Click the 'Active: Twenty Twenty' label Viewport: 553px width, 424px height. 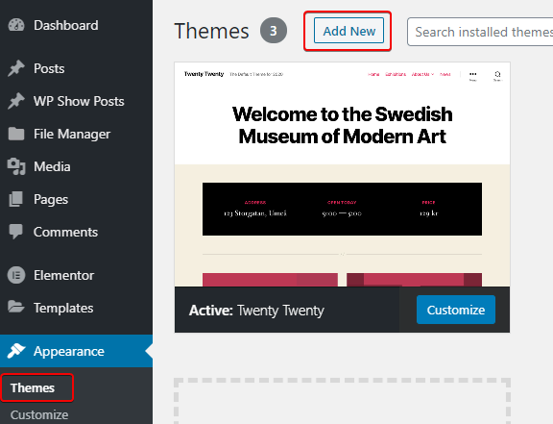pyautogui.click(x=256, y=311)
